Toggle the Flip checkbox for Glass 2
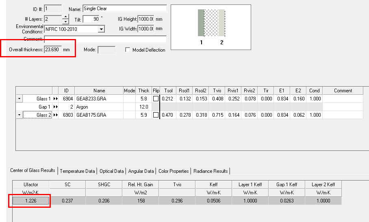The width and height of the screenshot is (369, 222). click(156, 115)
